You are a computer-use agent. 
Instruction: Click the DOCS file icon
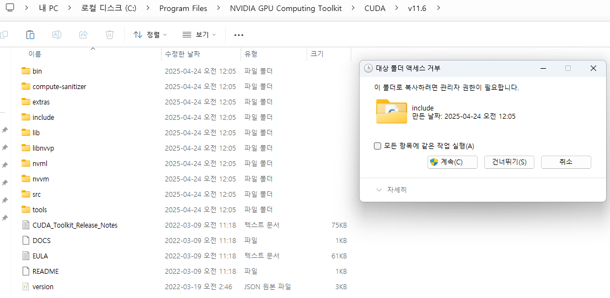pos(26,241)
